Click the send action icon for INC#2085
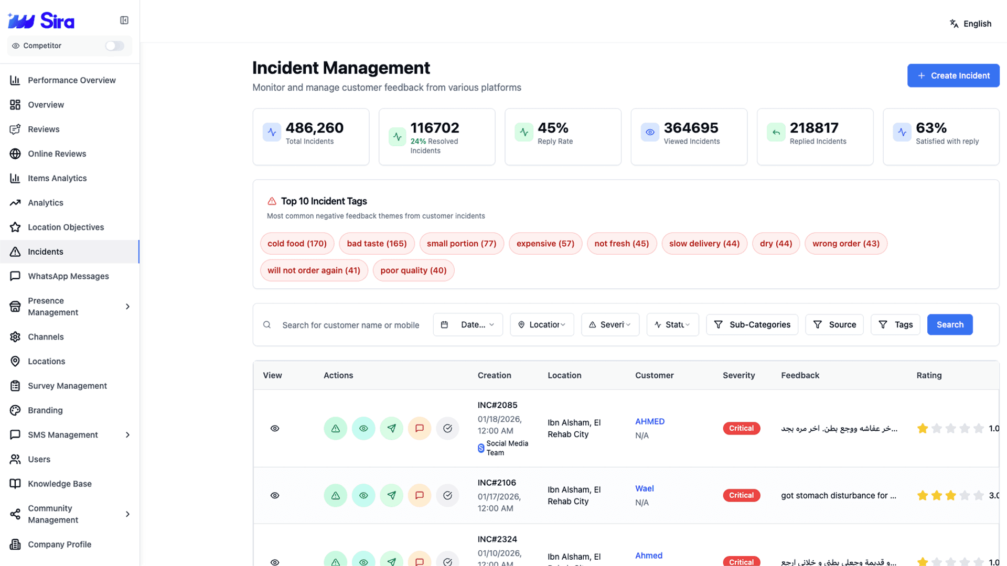Viewport: 1007px width, 566px height. click(x=391, y=428)
